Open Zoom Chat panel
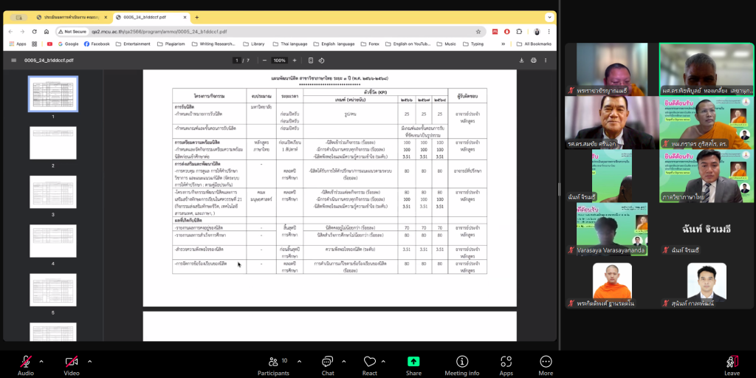Screen dimensions: 756x378 tap(328, 365)
